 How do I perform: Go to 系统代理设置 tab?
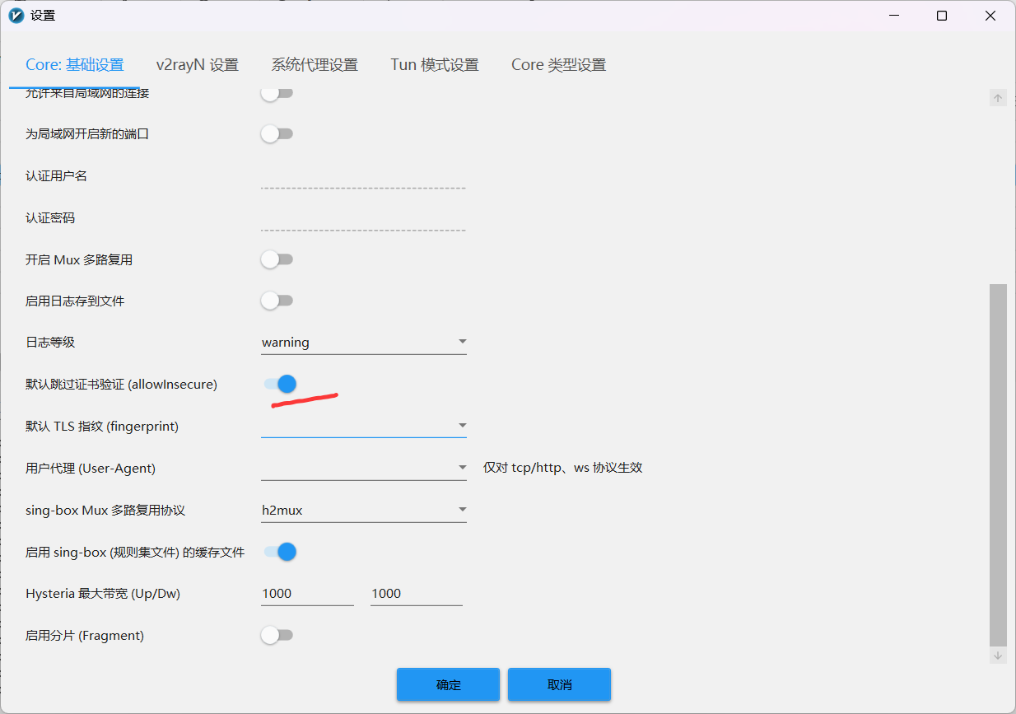point(315,65)
